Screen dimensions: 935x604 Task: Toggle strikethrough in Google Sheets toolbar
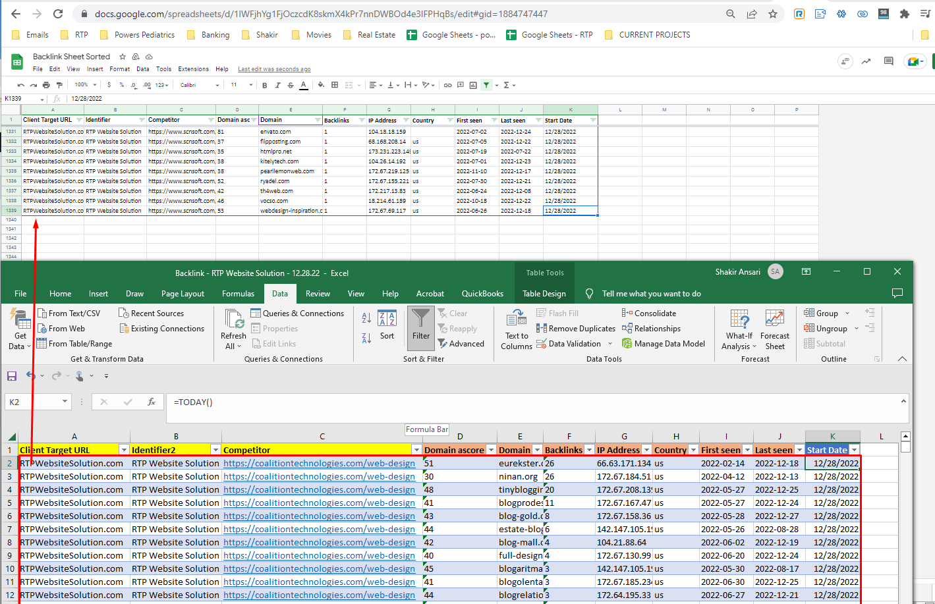291,85
